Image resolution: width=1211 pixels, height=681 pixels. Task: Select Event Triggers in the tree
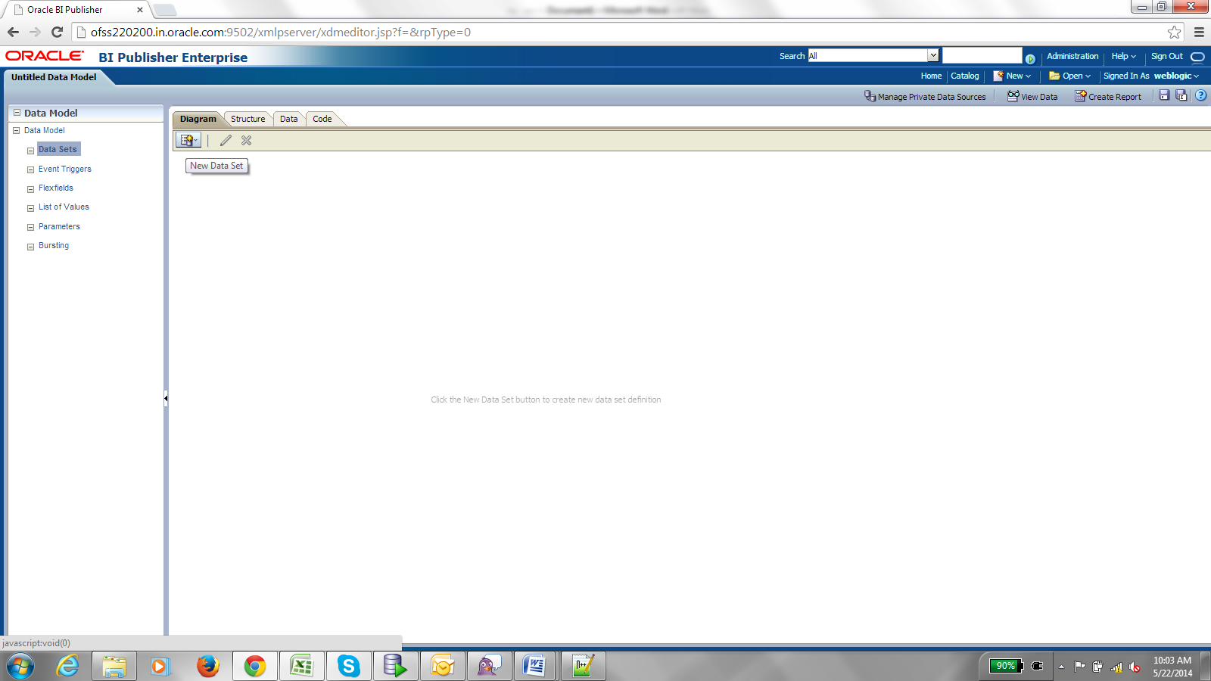(x=65, y=169)
